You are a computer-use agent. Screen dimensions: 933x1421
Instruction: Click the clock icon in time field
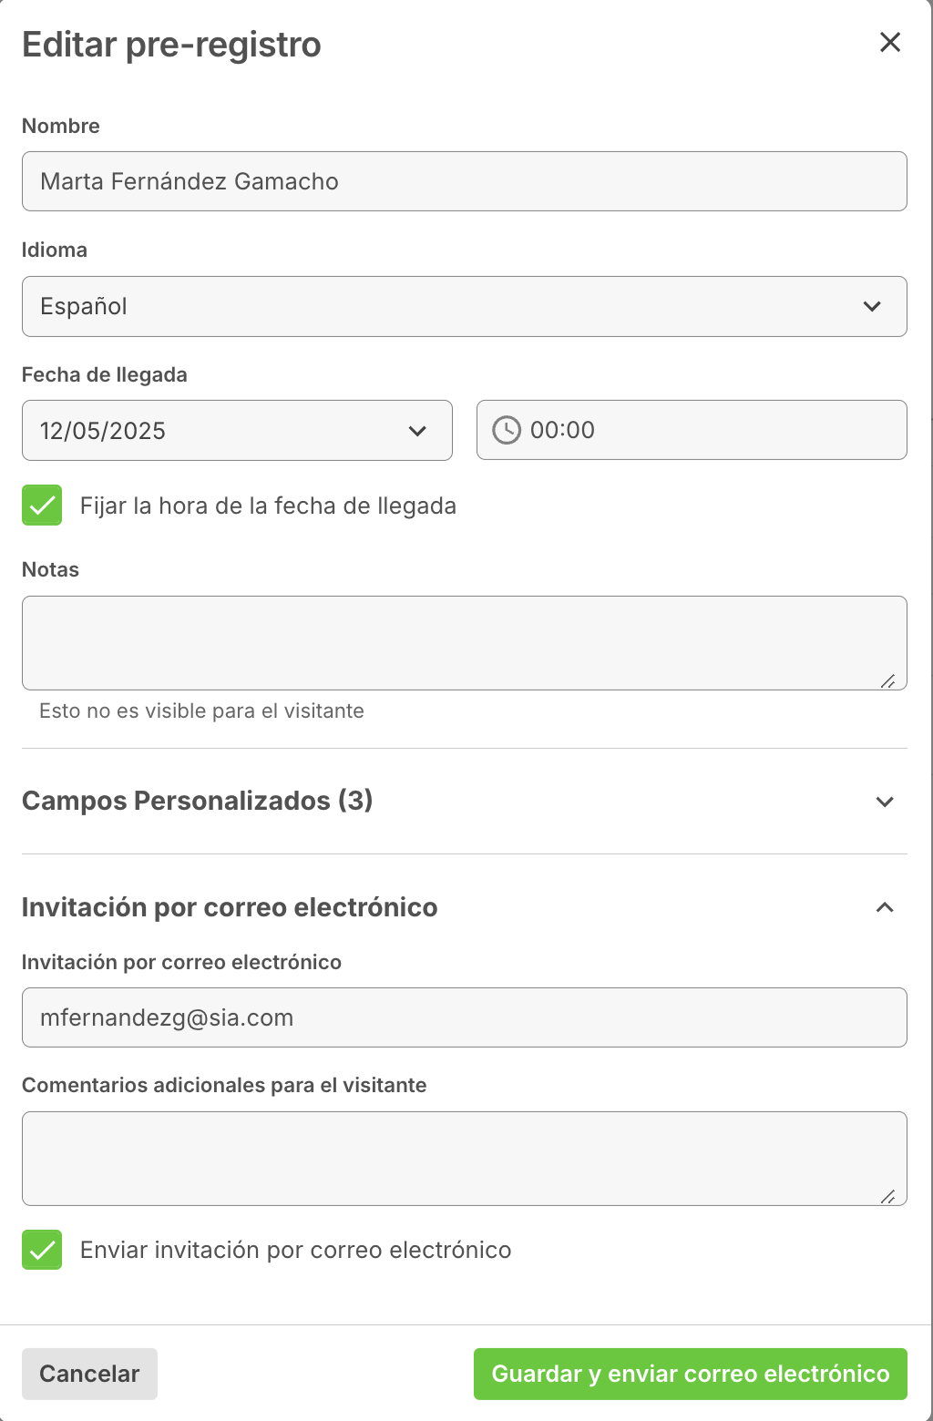click(x=507, y=430)
